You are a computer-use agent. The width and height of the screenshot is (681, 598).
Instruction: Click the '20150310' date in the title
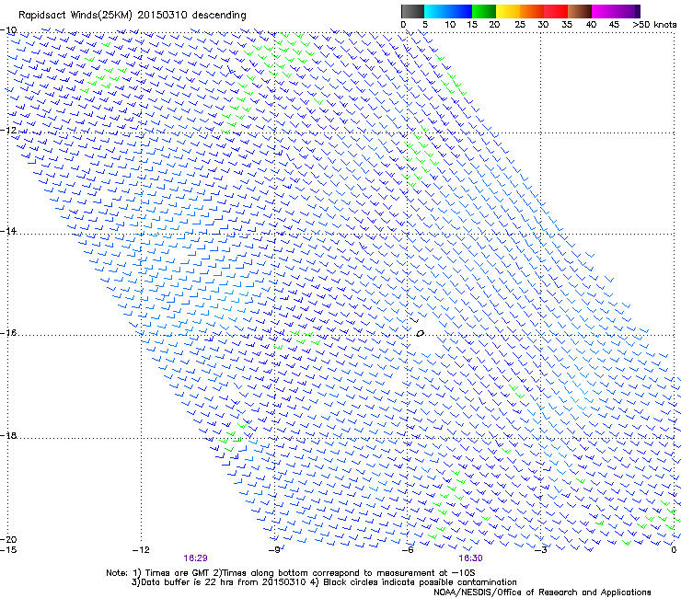point(163,15)
